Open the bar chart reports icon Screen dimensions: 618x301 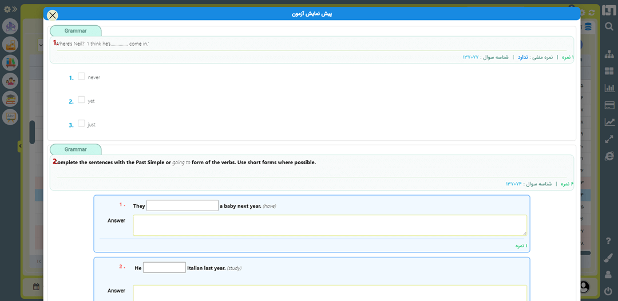609,88
